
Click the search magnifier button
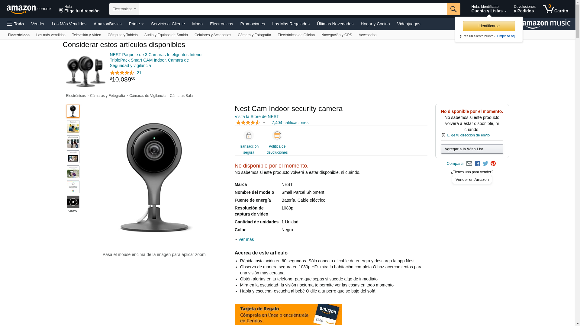point(453,9)
